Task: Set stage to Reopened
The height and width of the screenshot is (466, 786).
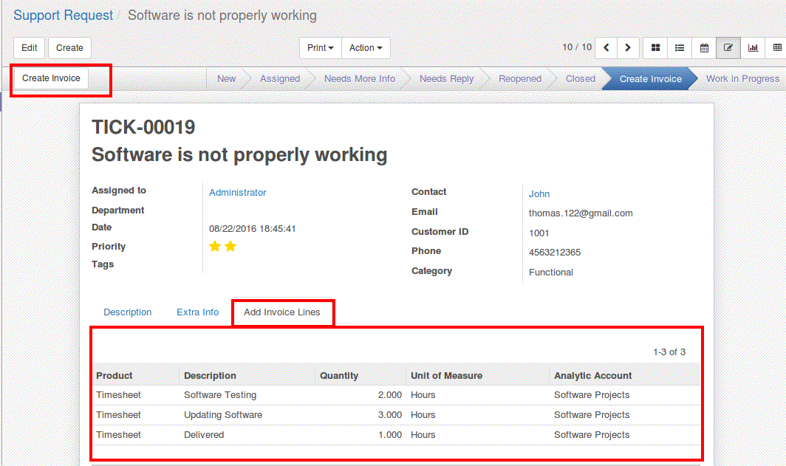Action: tap(520, 79)
